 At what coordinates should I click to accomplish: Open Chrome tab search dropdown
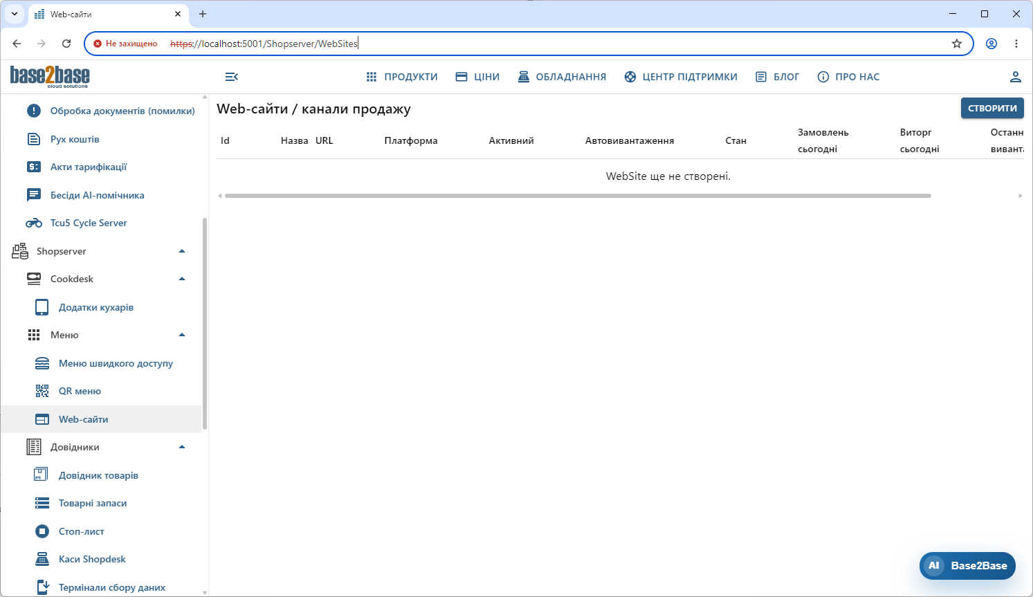pos(14,14)
